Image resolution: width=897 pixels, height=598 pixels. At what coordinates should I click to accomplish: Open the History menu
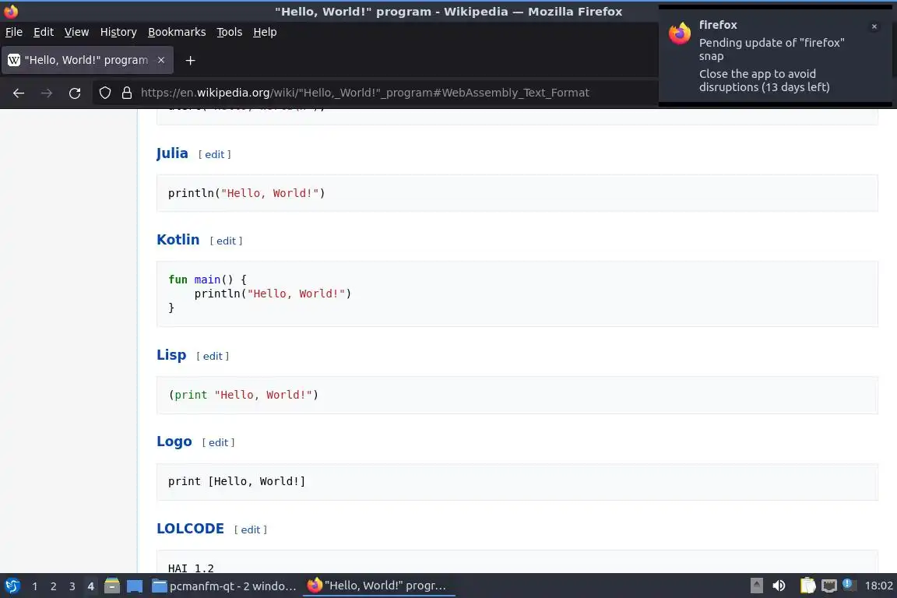pyautogui.click(x=118, y=32)
